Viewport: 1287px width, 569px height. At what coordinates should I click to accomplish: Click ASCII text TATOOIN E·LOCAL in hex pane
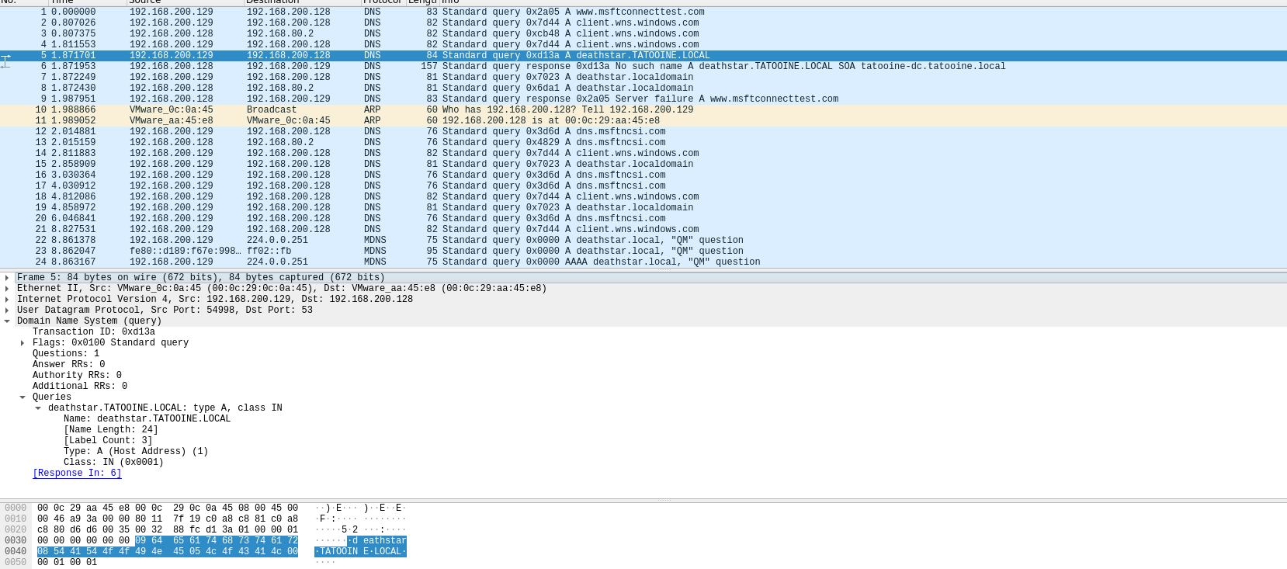[360, 552]
